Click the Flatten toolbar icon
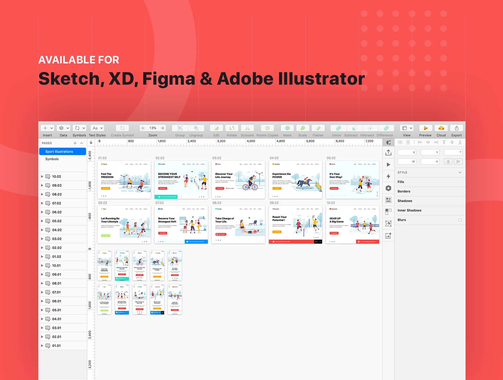Screen dimensions: 503x380 pos(318,128)
